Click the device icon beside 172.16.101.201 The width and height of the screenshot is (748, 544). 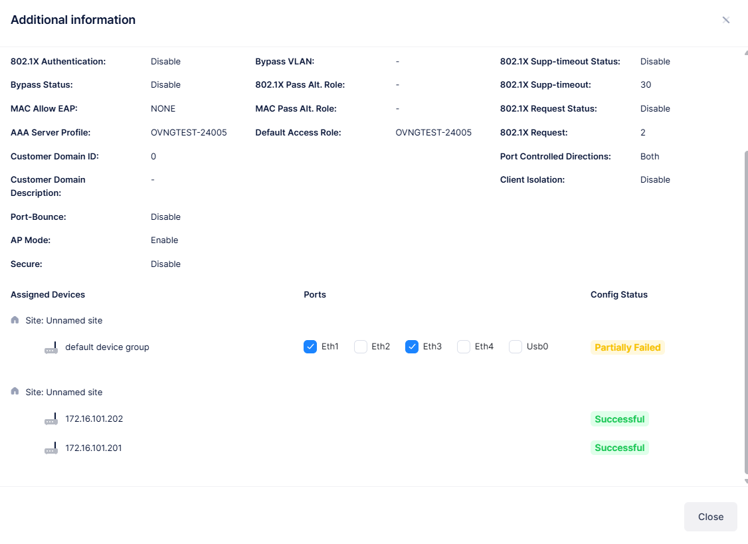tap(51, 448)
